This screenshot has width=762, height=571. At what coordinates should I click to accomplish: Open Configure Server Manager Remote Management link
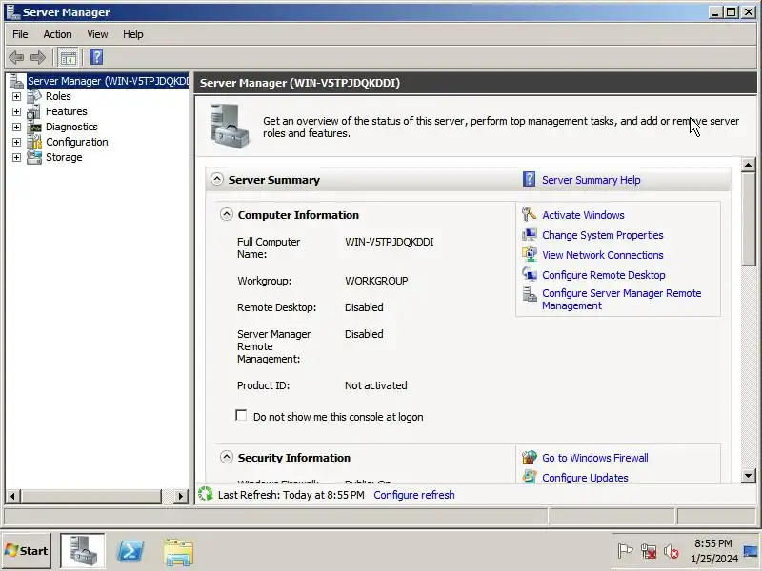622,299
